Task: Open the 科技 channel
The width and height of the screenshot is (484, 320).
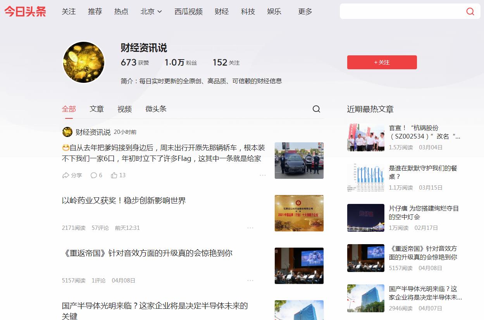Action: 248,12
